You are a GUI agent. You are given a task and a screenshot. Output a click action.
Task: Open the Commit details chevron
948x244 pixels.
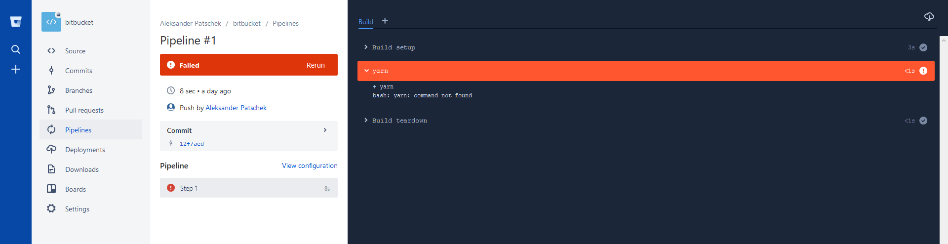click(325, 130)
